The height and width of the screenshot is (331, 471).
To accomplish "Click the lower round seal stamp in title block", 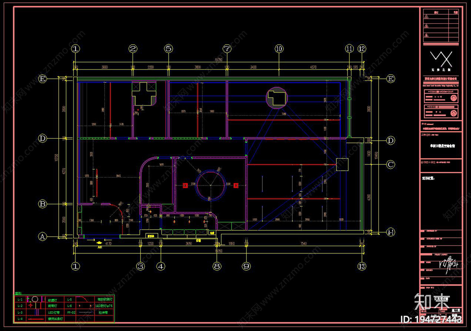I will (x=454, y=113).
